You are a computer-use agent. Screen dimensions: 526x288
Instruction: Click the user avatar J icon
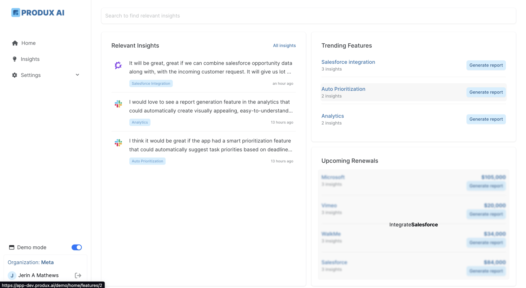[x=12, y=275]
